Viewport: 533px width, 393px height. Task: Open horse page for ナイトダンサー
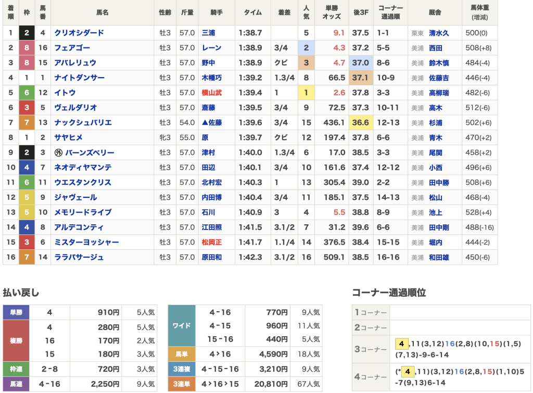tap(80, 78)
